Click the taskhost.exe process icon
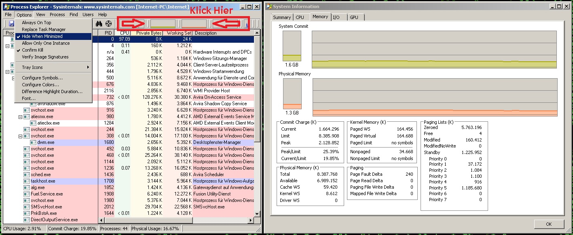573x235 pixels. tap(27, 181)
